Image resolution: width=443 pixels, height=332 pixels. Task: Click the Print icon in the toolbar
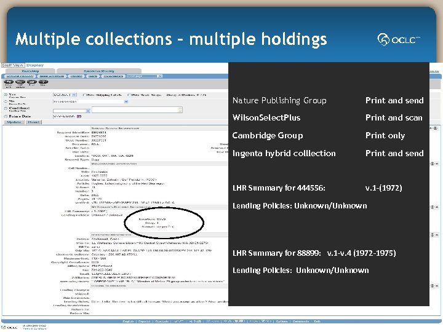[x=31, y=82]
